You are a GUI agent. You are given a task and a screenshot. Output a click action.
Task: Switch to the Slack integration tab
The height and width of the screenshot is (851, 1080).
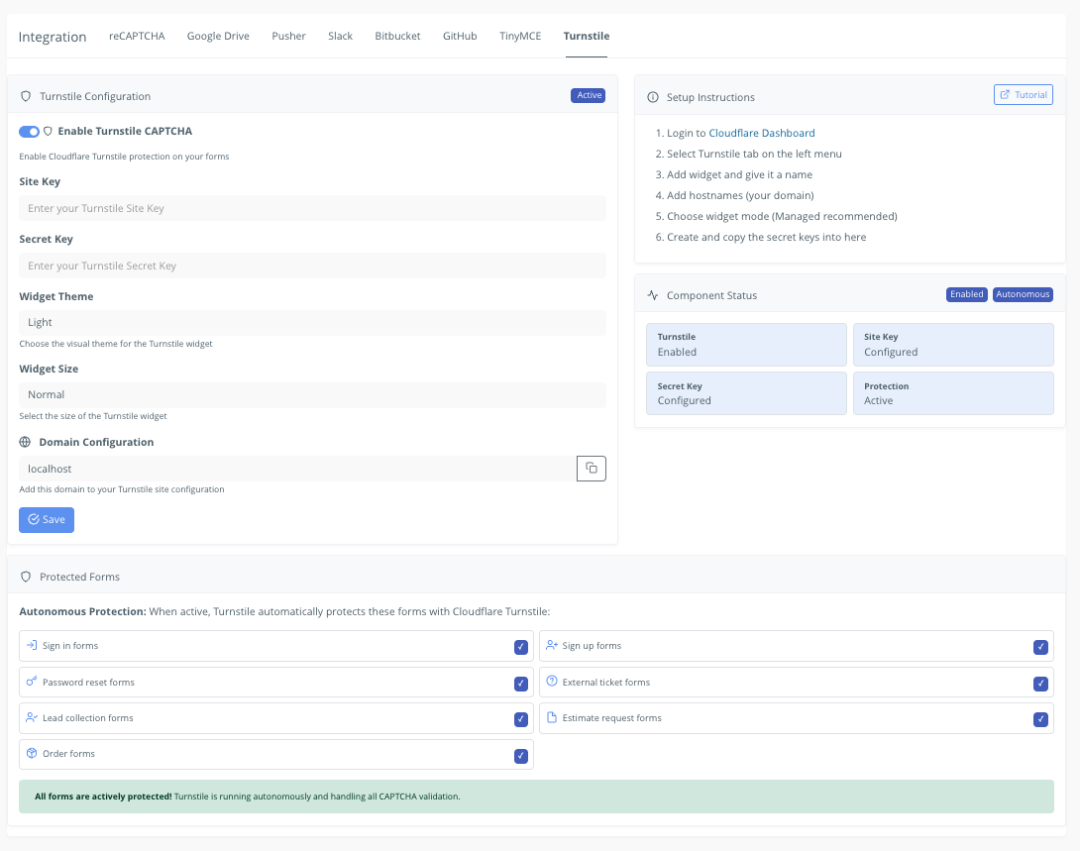click(340, 36)
